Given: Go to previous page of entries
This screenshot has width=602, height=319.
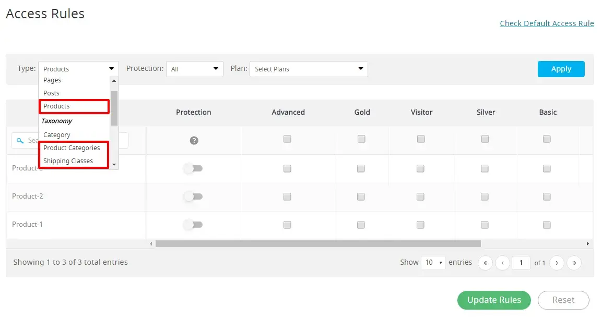Looking at the screenshot, I should click(x=502, y=263).
